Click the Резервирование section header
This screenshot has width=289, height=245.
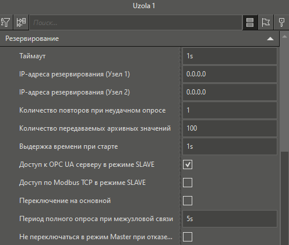tap(140, 38)
